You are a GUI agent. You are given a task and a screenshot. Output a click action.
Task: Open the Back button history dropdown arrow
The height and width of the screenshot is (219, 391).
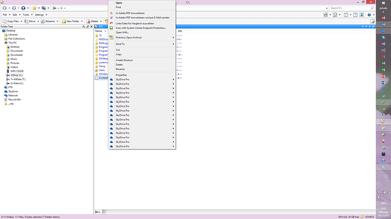pyautogui.click(x=9, y=8)
